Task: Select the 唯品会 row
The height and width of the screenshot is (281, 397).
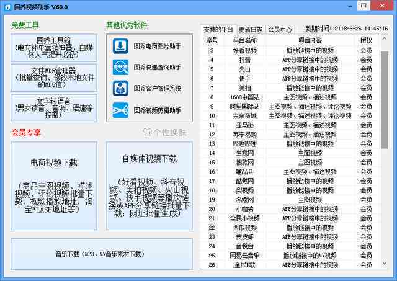Action: [290, 172]
